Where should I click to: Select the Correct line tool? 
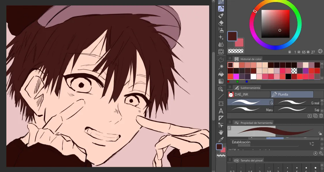[x=221, y=125]
